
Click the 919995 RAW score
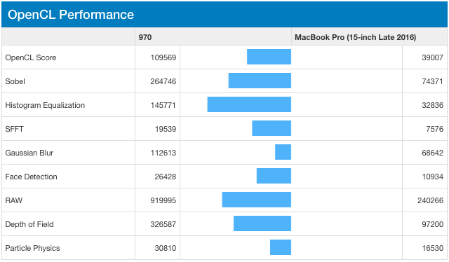point(163,200)
